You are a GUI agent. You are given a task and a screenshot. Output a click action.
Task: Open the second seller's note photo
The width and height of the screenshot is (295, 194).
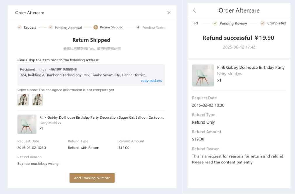37,100
